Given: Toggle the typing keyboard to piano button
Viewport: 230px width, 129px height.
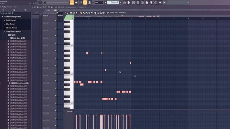Looking at the screenshot, I should pos(72,3).
